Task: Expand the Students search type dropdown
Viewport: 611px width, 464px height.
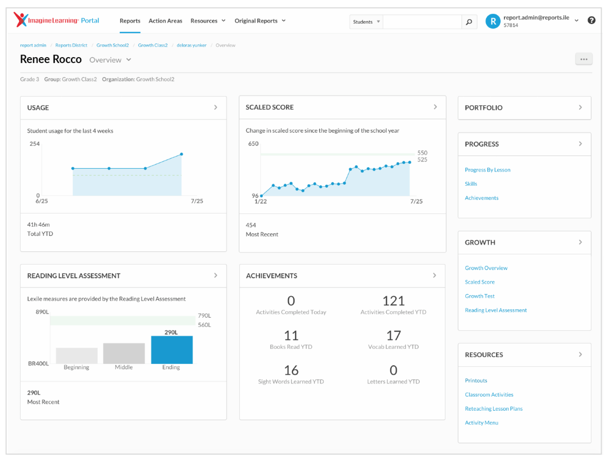Action: pyautogui.click(x=366, y=22)
